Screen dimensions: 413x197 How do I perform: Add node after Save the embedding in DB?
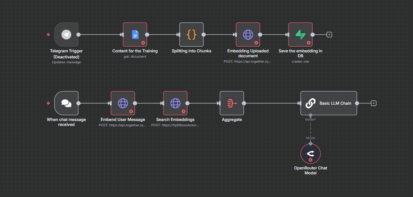point(329,35)
